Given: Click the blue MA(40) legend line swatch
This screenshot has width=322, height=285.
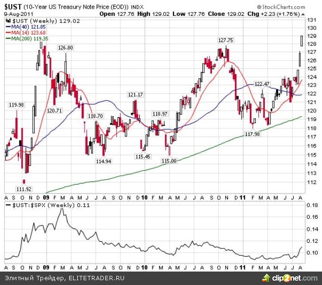Looking at the screenshot, I should [x=8, y=27].
